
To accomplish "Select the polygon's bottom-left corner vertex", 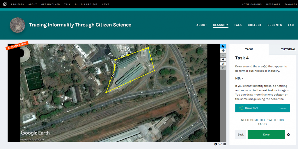I will point(106,92).
